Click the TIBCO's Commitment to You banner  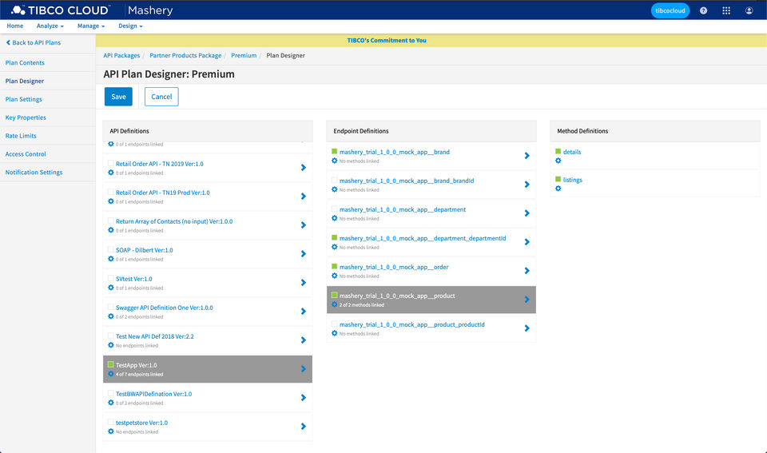tap(387, 40)
